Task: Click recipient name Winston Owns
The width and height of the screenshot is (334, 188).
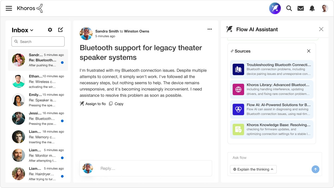Action: [x=137, y=31]
